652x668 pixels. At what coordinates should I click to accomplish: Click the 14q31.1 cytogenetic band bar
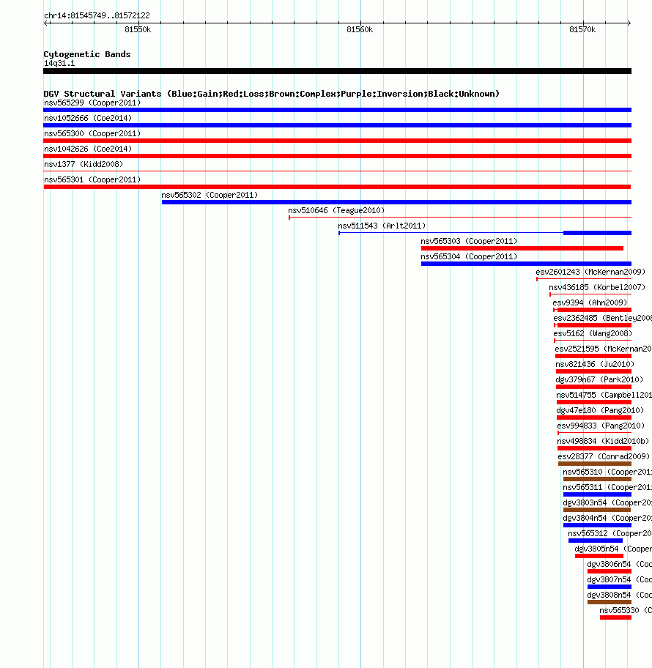[x=337, y=71]
